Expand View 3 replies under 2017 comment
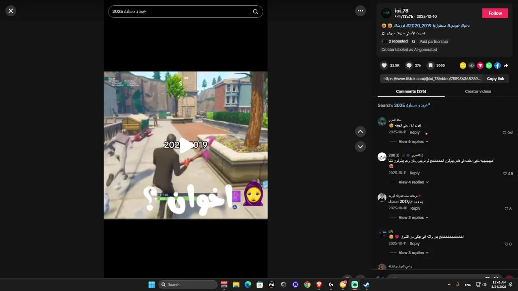The height and width of the screenshot is (291, 518). (413, 217)
